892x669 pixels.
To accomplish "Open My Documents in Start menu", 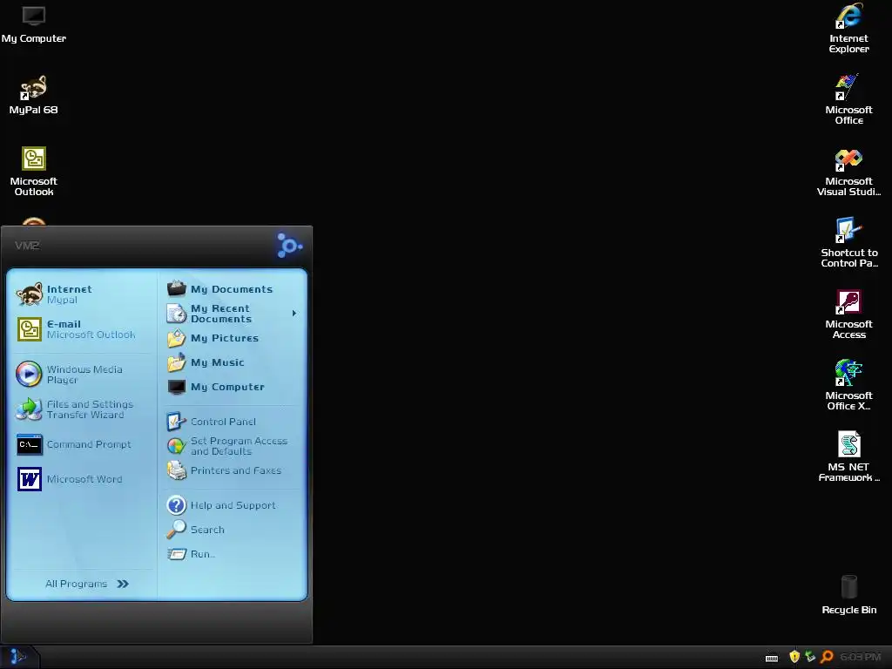I will click(232, 289).
